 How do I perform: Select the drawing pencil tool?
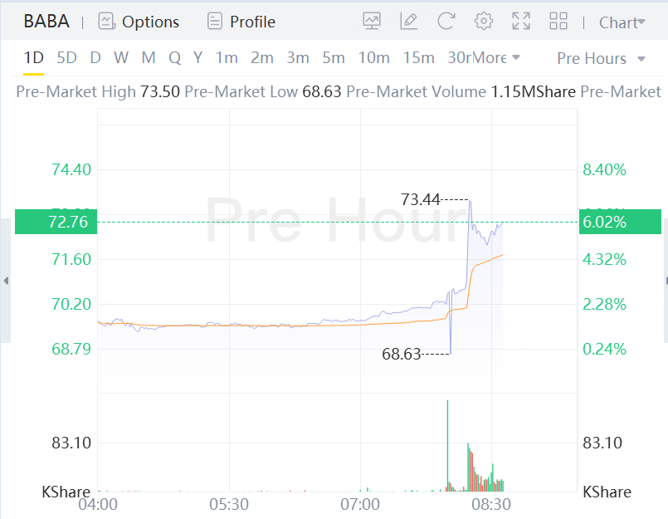(408, 22)
